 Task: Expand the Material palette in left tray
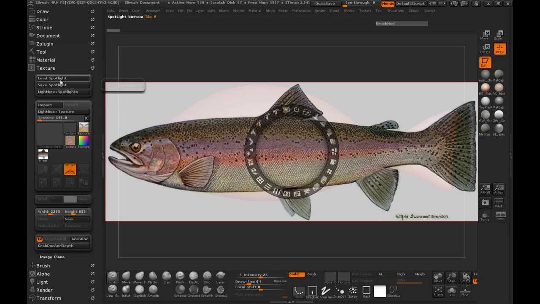click(46, 60)
